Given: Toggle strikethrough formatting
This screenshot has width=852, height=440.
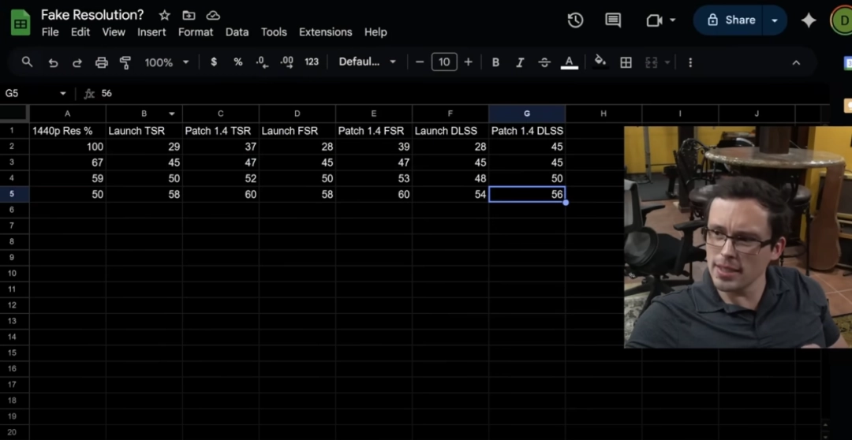Looking at the screenshot, I should (x=544, y=62).
